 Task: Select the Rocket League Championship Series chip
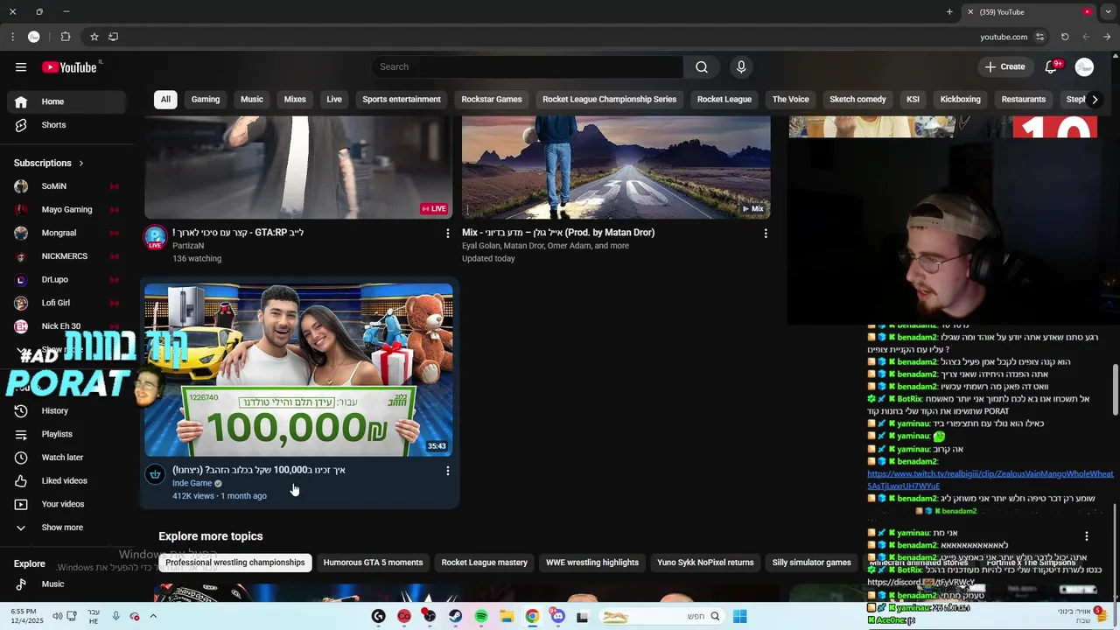[x=609, y=100]
